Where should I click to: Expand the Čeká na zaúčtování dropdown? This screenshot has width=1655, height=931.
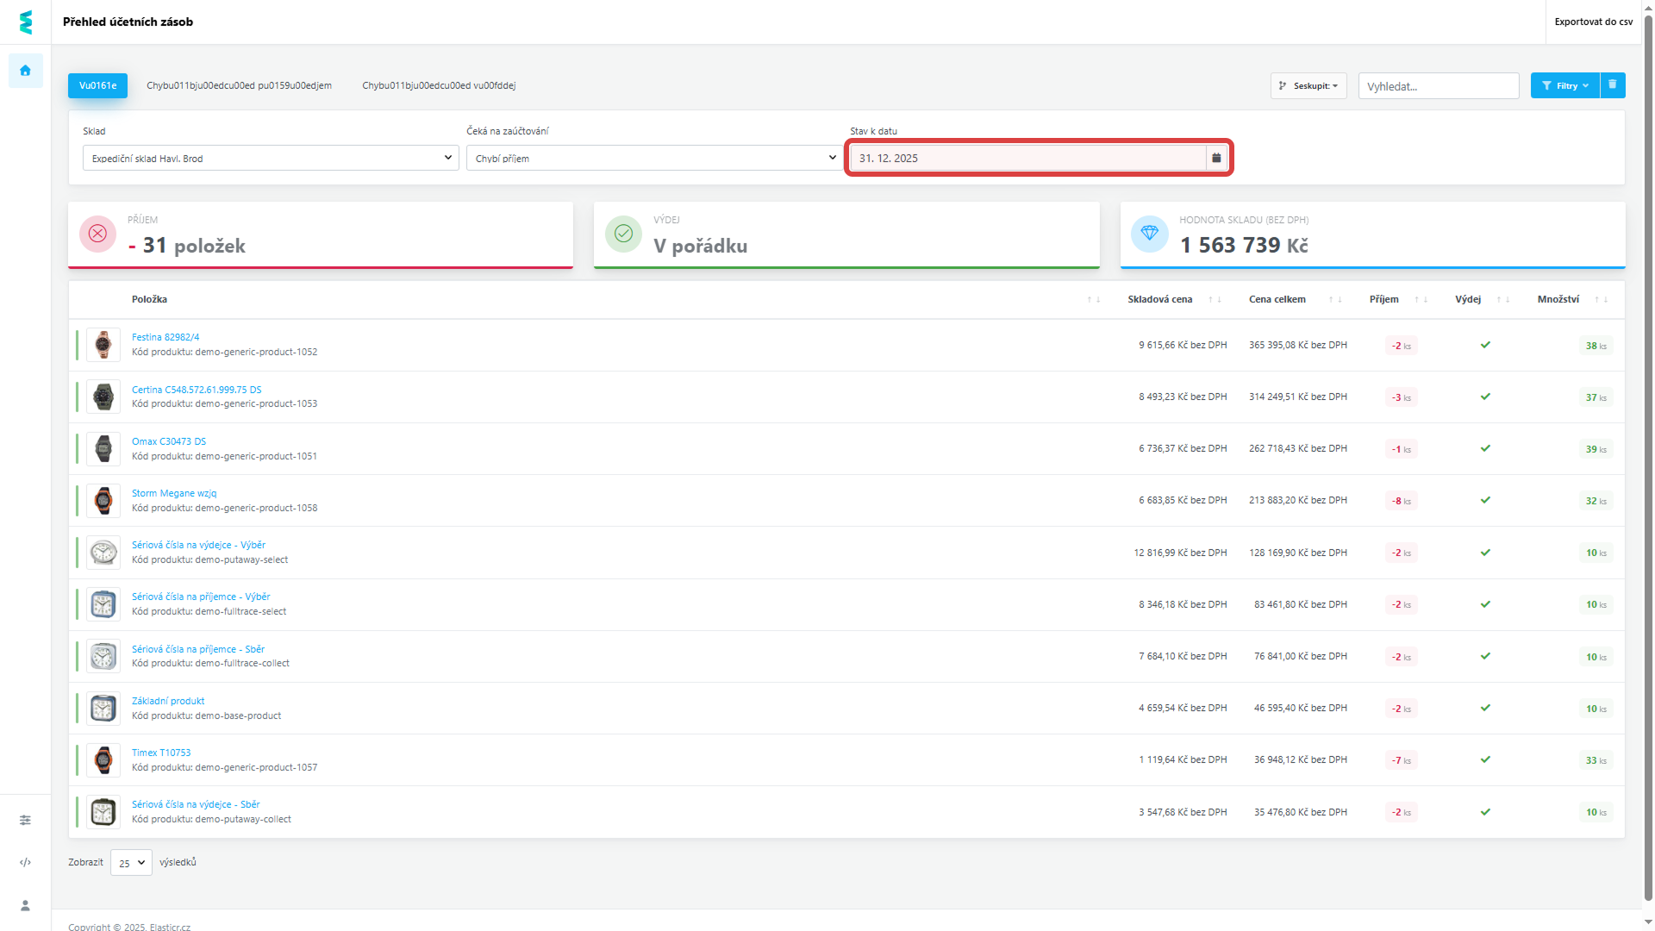(654, 159)
